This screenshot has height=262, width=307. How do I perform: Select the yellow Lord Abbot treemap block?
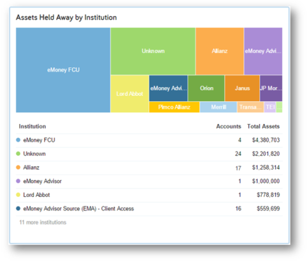(x=130, y=94)
